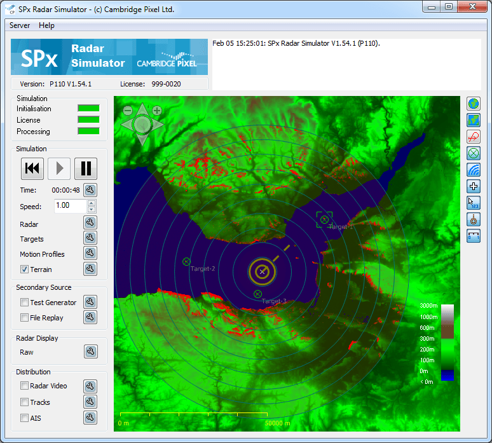Open Terrain configuration wrench
This screenshot has width=492, height=443.
click(x=90, y=269)
